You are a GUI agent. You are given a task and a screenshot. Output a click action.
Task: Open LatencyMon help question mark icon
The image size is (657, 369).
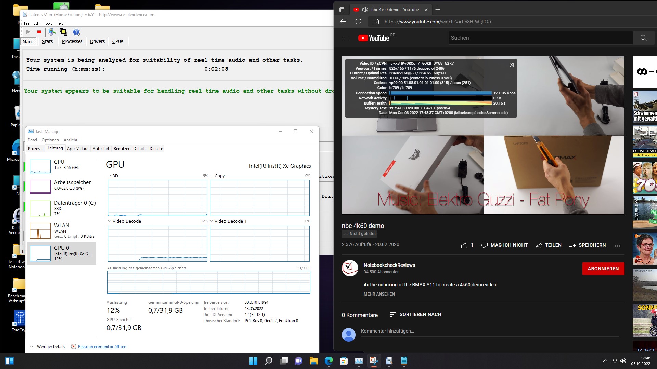[x=76, y=32]
